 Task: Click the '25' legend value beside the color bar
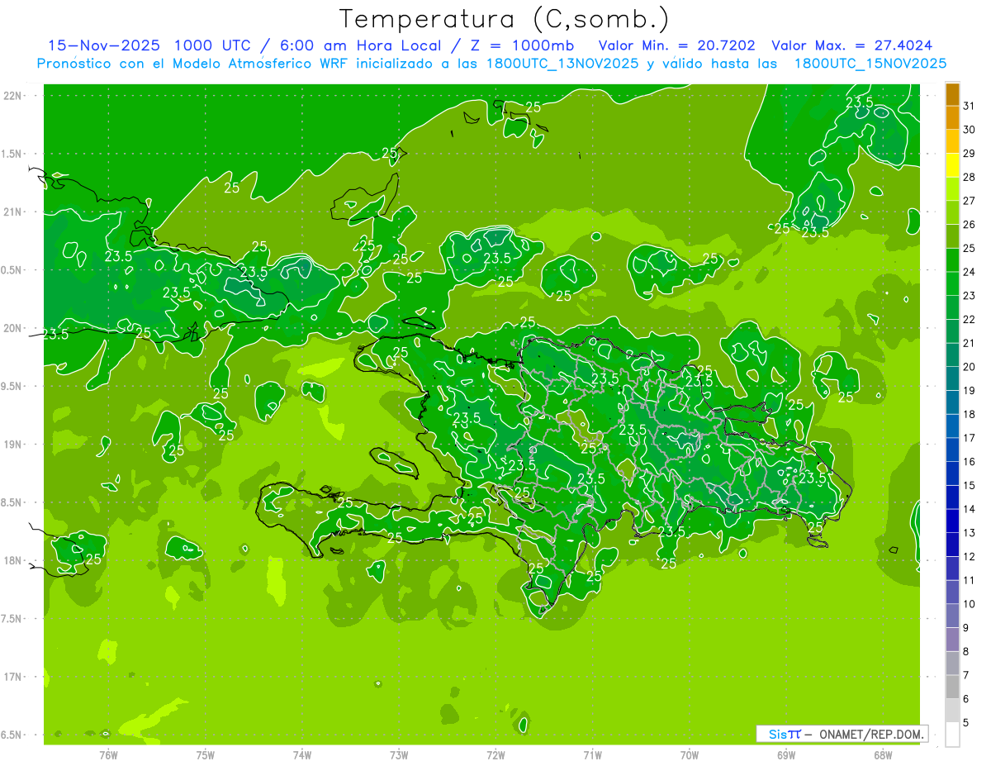[x=969, y=248]
